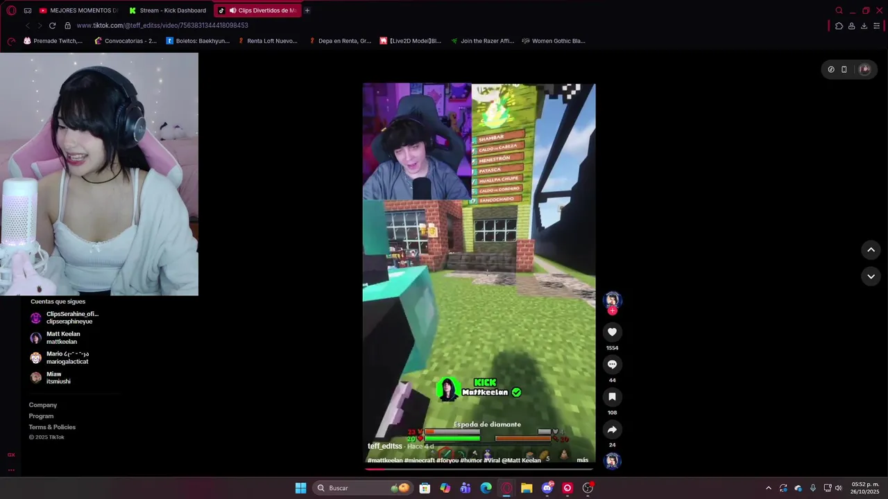This screenshot has width=888, height=499.
Task: Open the Downloads icon in the toolbar
Action: tap(864, 26)
